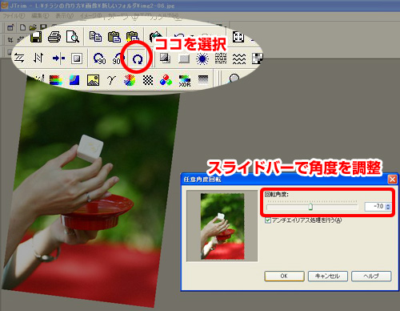Click the rainbow color bars icon
This screenshot has height=311, width=400.
click(x=56, y=80)
